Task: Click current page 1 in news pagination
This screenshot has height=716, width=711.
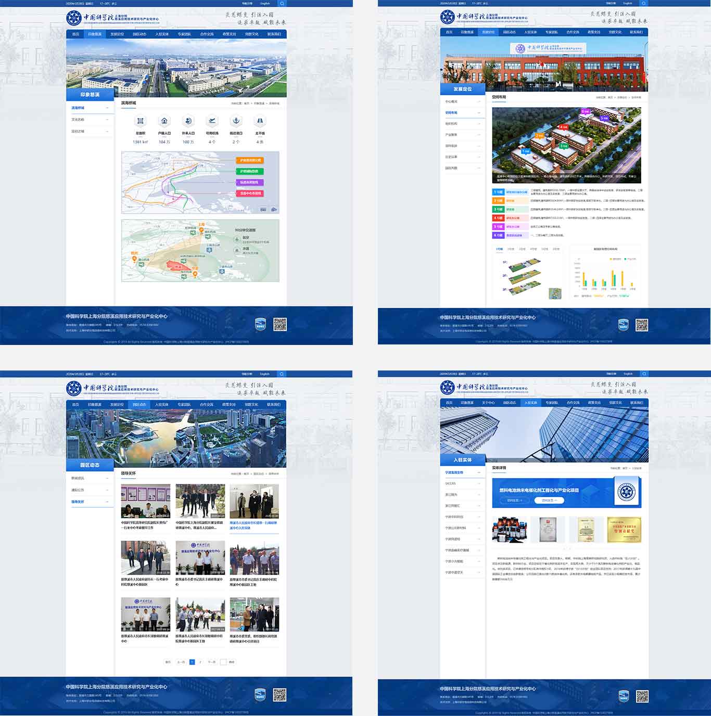Action: coord(192,662)
